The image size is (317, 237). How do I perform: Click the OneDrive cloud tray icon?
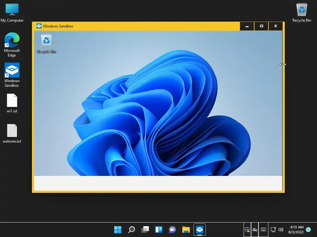255,230
